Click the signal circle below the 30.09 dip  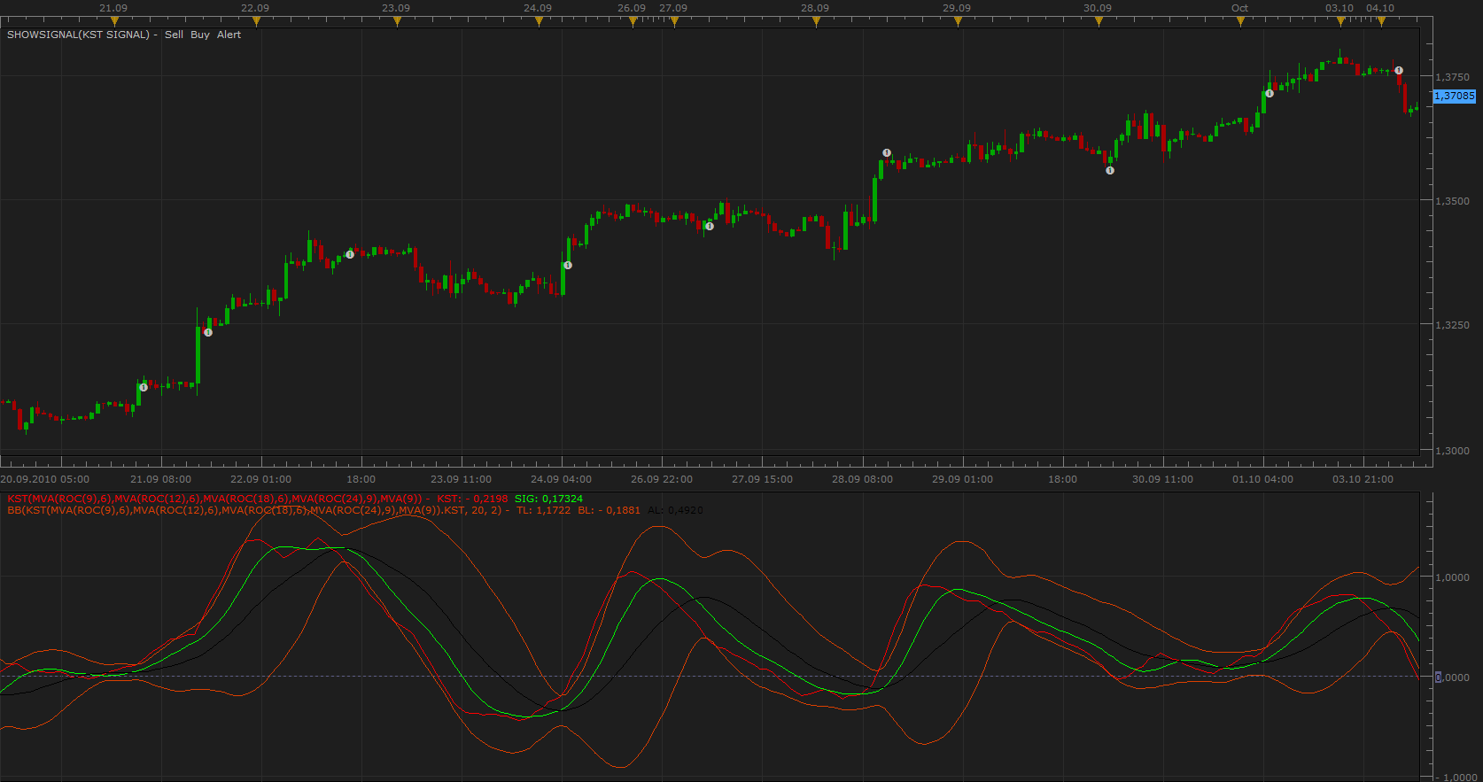[1110, 171]
